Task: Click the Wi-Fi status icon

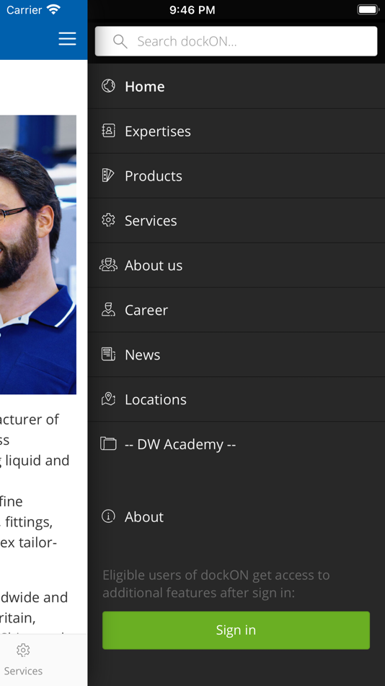Action: pos(54,9)
